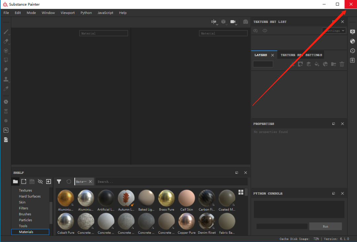Open the Viewport menu
This screenshot has height=242, width=357.
[68, 13]
